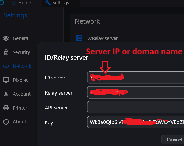This screenshot has height=146, width=184.
Task: Click the Account person icon
Action: coord(6,94)
